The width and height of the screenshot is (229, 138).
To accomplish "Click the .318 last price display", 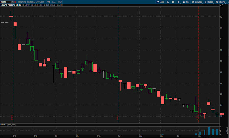I will [48, 2].
